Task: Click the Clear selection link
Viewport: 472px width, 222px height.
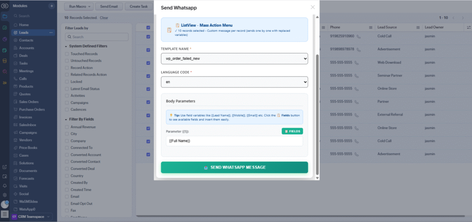Action: (104, 18)
